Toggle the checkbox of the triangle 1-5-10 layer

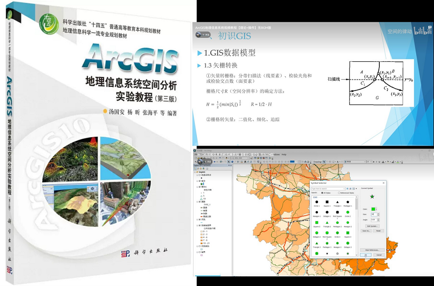[200, 187]
